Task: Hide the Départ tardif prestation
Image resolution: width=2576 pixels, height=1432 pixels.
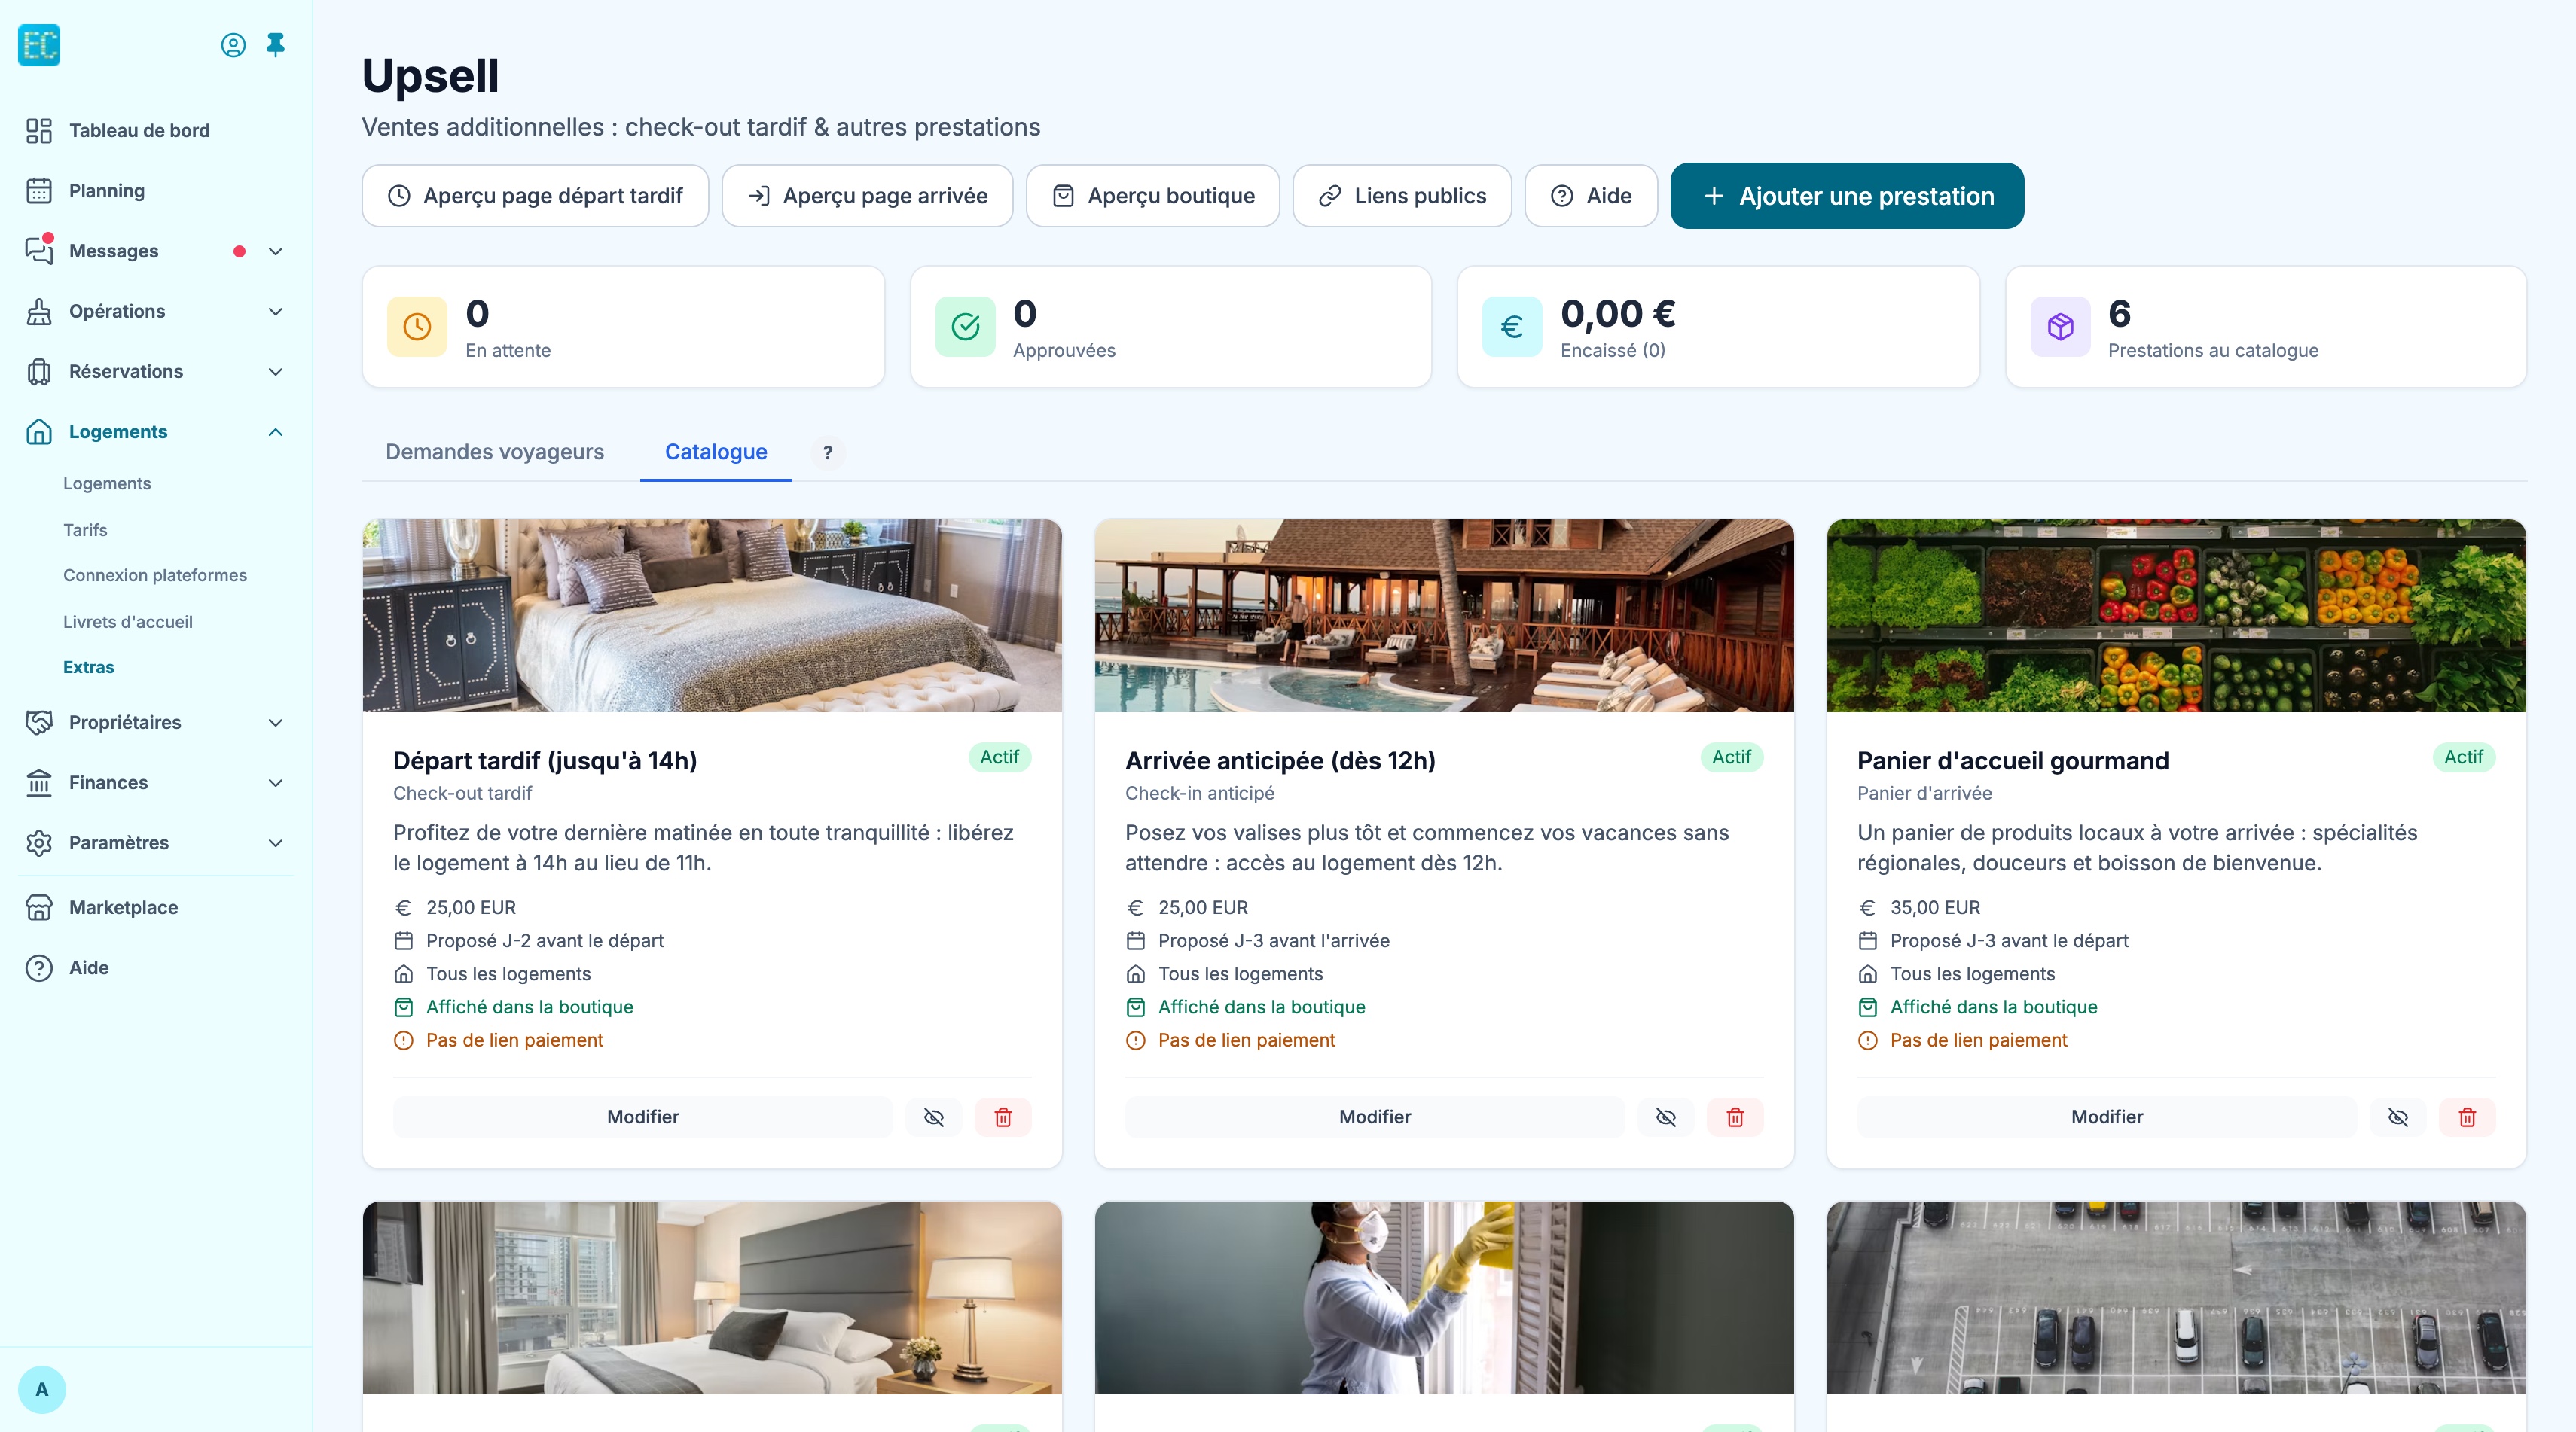Action: (934, 1117)
